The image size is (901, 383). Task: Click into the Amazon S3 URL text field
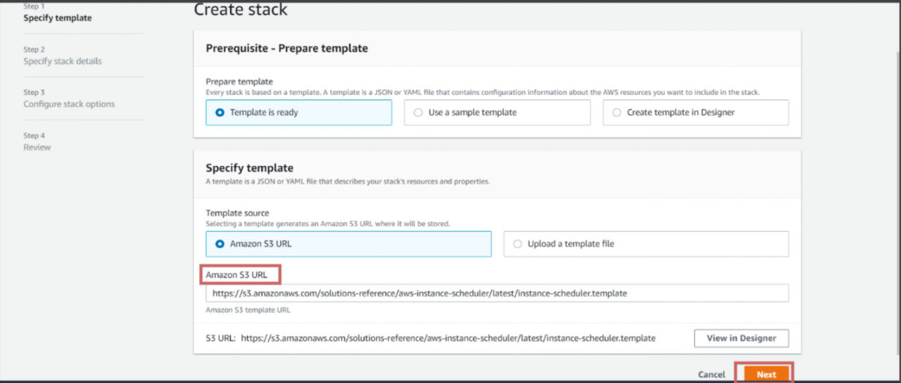[497, 293]
